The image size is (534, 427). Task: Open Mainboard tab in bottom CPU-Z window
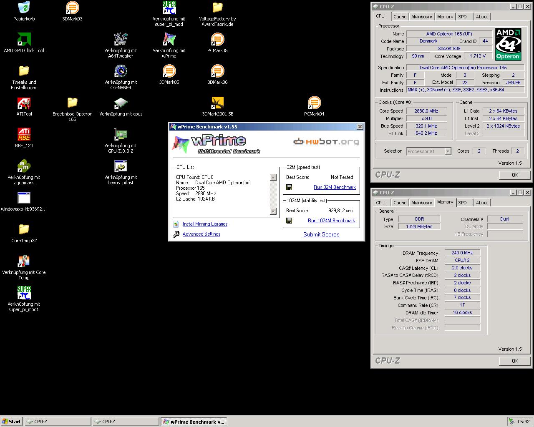click(x=422, y=203)
